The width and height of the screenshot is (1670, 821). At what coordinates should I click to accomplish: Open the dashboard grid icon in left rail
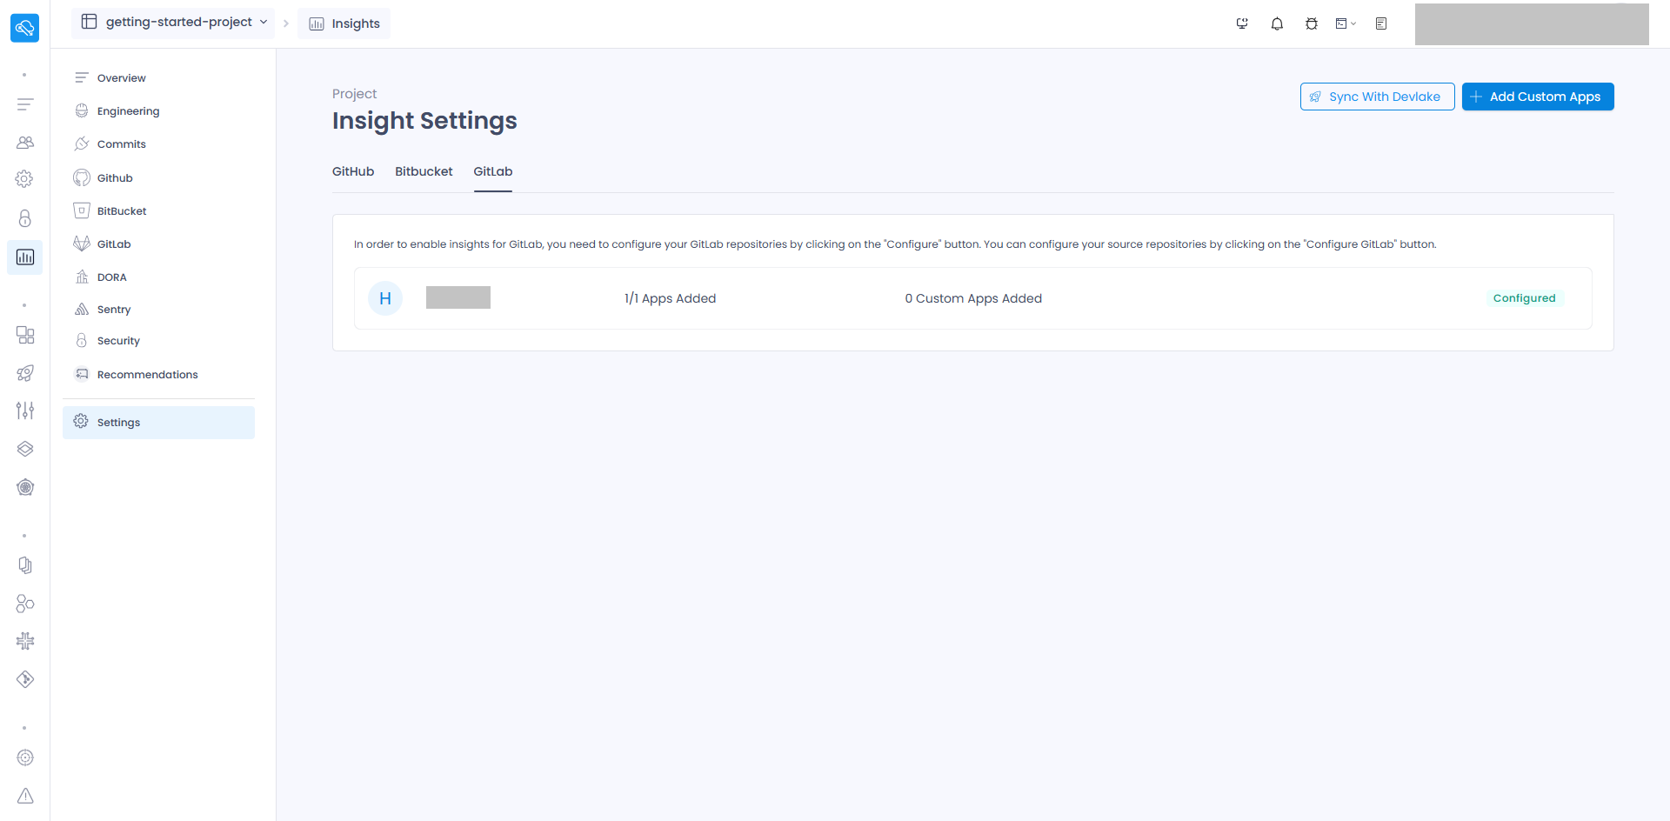coord(25,335)
